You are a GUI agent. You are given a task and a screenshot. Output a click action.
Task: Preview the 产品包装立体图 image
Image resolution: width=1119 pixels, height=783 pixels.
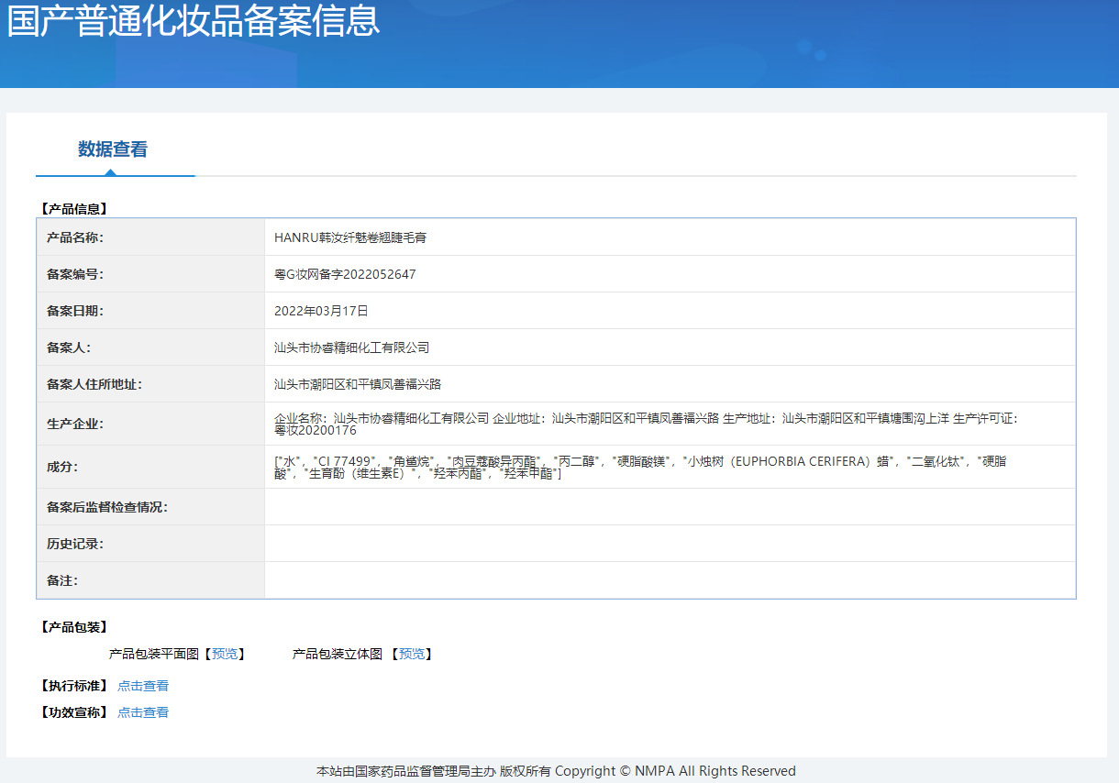(412, 654)
